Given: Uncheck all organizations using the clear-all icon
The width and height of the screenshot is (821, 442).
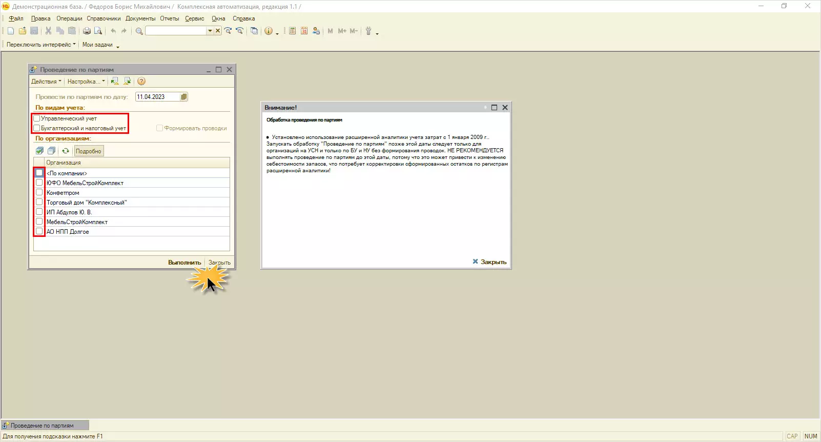Looking at the screenshot, I should click(51, 151).
